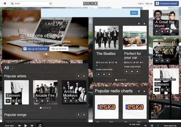Open The Beatles playlist thumbnail

click(107, 38)
